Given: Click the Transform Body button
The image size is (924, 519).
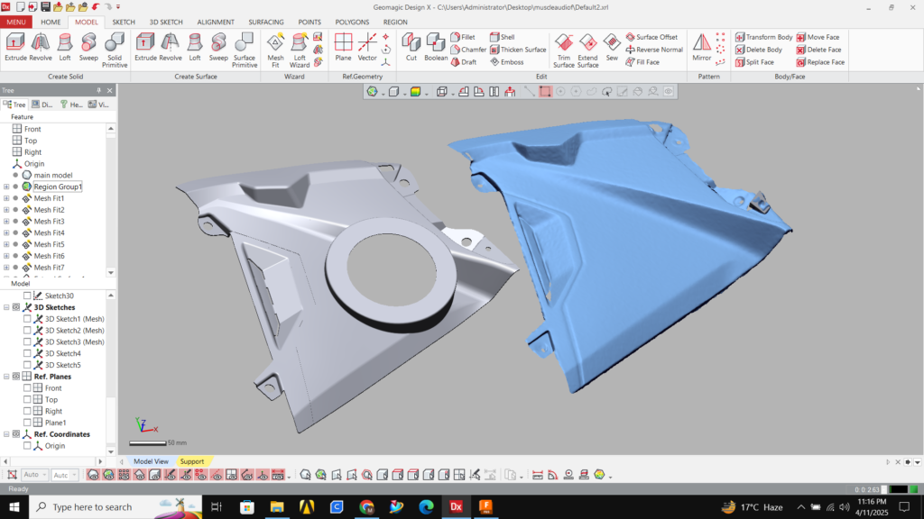Looking at the screenshot, I should [763, 37].
